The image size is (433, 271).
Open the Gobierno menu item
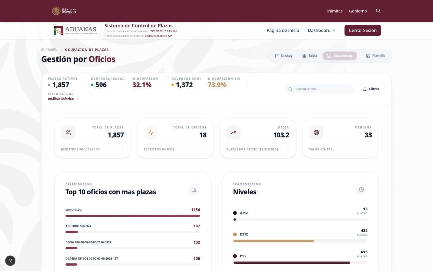[358, 11]
